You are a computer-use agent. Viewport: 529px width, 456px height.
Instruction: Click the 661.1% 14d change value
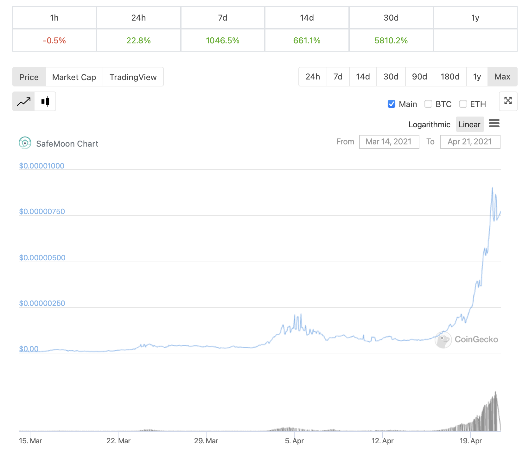307,41
